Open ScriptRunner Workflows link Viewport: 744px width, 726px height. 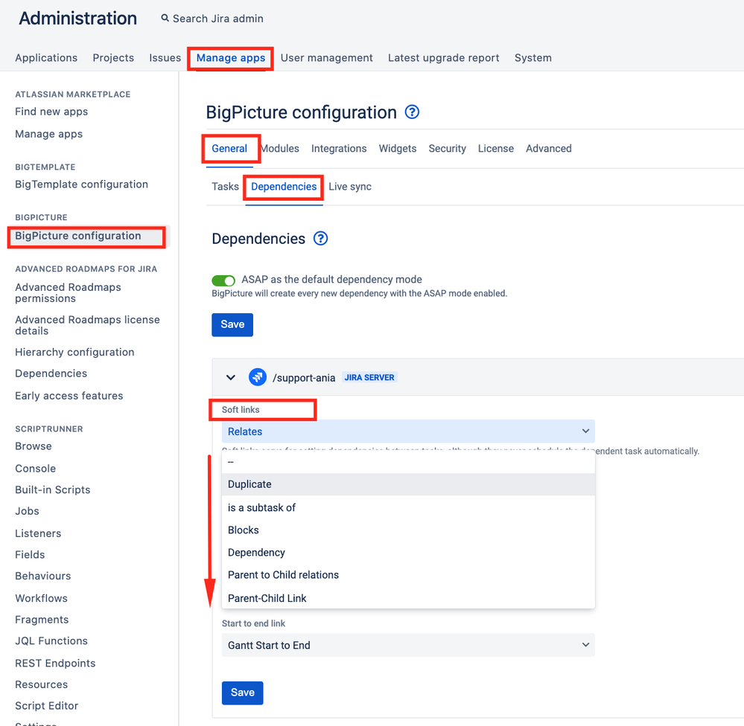(41, 598)
